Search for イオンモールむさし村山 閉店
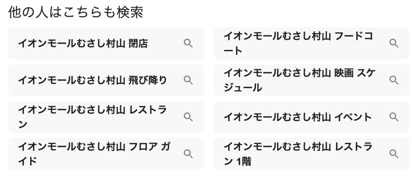The width and height of the screenshot is (412, 177). [x=82, y=43]
